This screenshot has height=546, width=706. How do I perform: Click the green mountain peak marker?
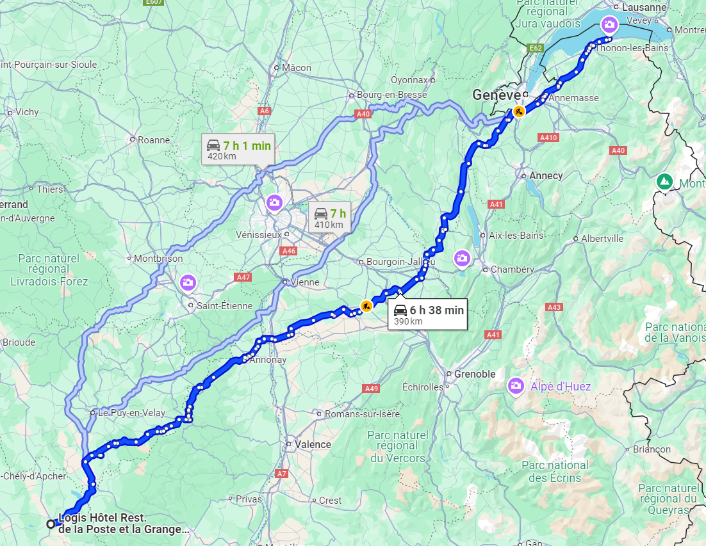(x=664, y=182)
